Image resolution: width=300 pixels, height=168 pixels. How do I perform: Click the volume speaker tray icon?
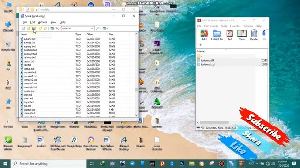coord(273,164)
